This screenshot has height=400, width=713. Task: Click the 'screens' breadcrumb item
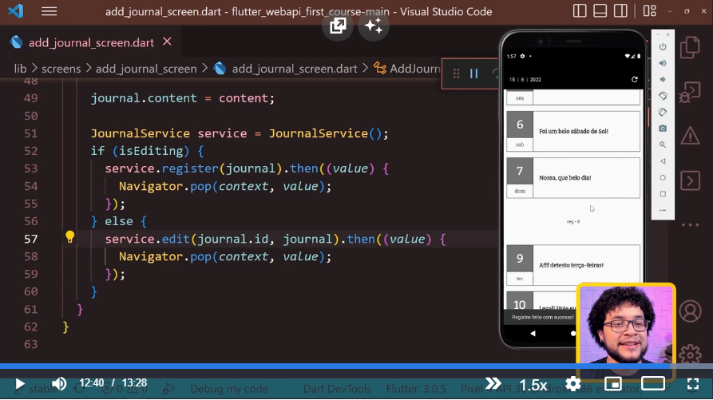[x=61, y=69]
